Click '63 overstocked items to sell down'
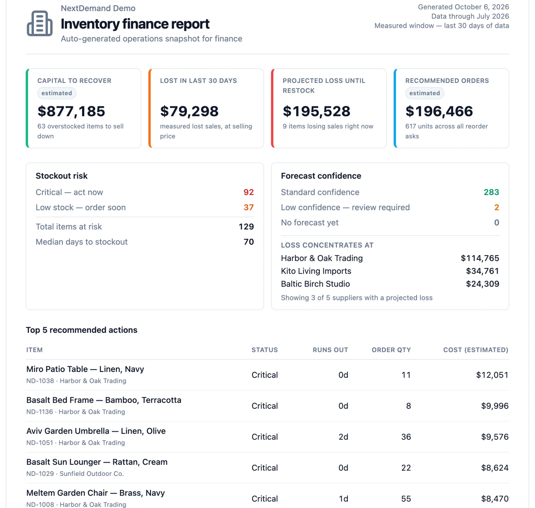 81,131
